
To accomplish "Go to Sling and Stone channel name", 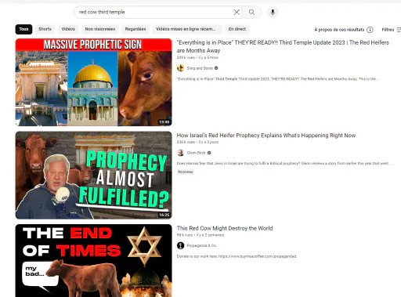I will coord(200,68).
